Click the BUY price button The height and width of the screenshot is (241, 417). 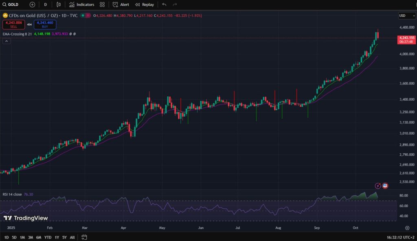[x=45, y=24]
